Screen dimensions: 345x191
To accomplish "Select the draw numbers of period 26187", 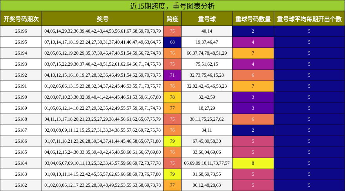I will 103,130.
